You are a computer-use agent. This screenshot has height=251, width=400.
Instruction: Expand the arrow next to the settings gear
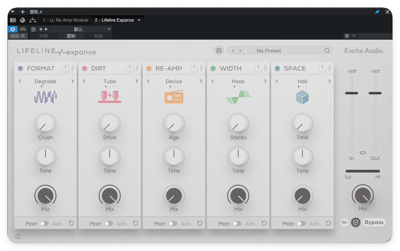point(354,36)
